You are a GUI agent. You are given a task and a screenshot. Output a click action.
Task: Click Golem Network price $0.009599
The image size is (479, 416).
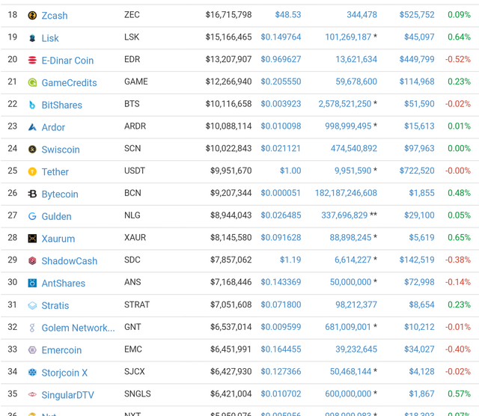click(281, 327)
